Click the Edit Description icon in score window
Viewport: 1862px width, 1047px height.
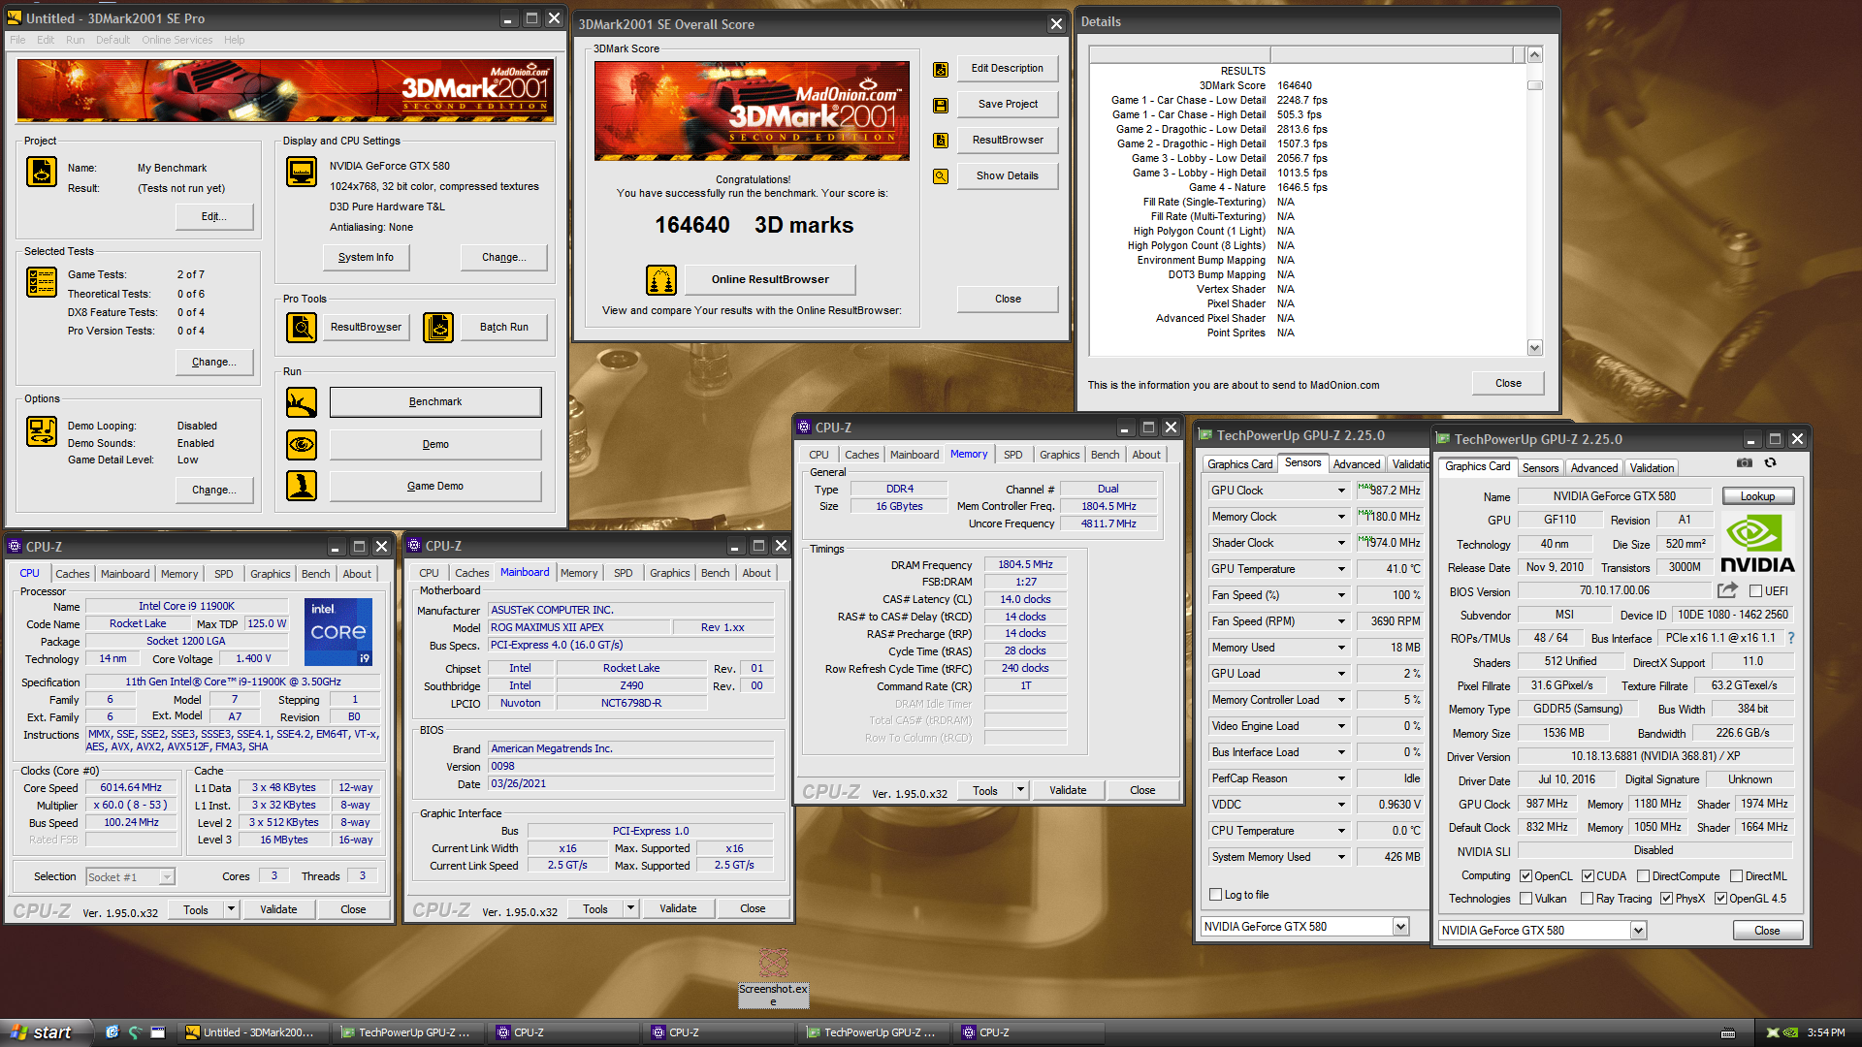pos(941,70)
